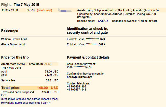Select the confirmed status text
The image size is (166, 107).
pos(45,10)
